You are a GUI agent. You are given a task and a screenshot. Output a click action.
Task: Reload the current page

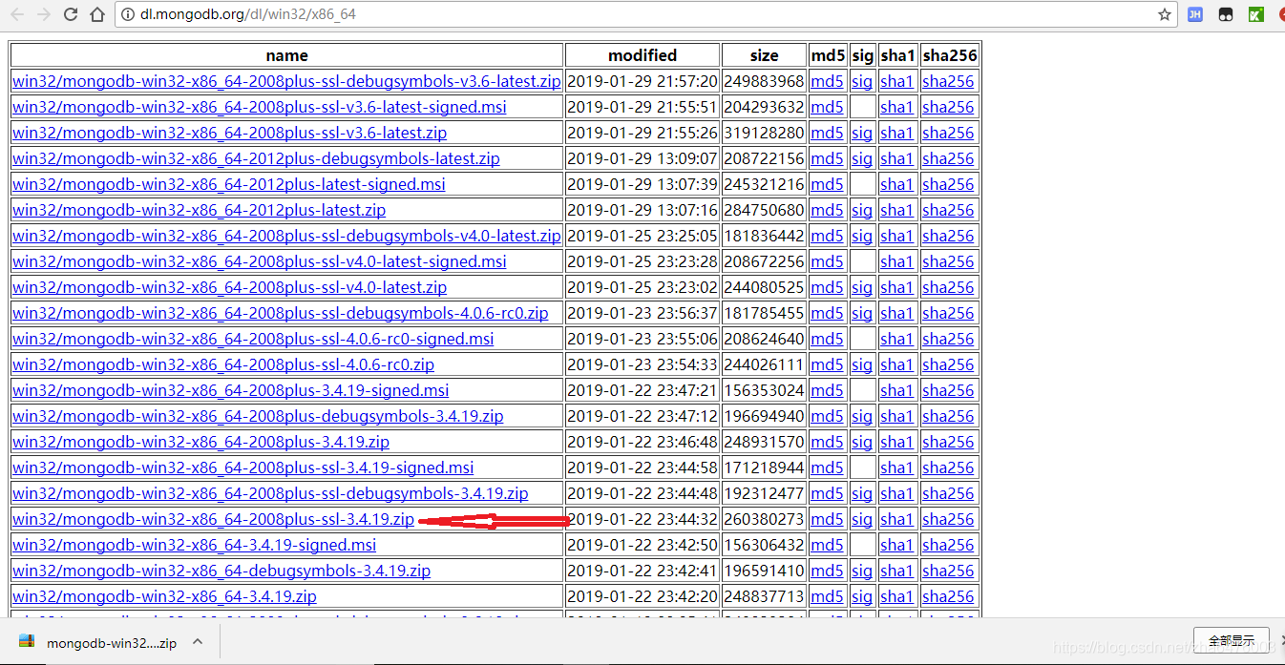click(71, 14)
